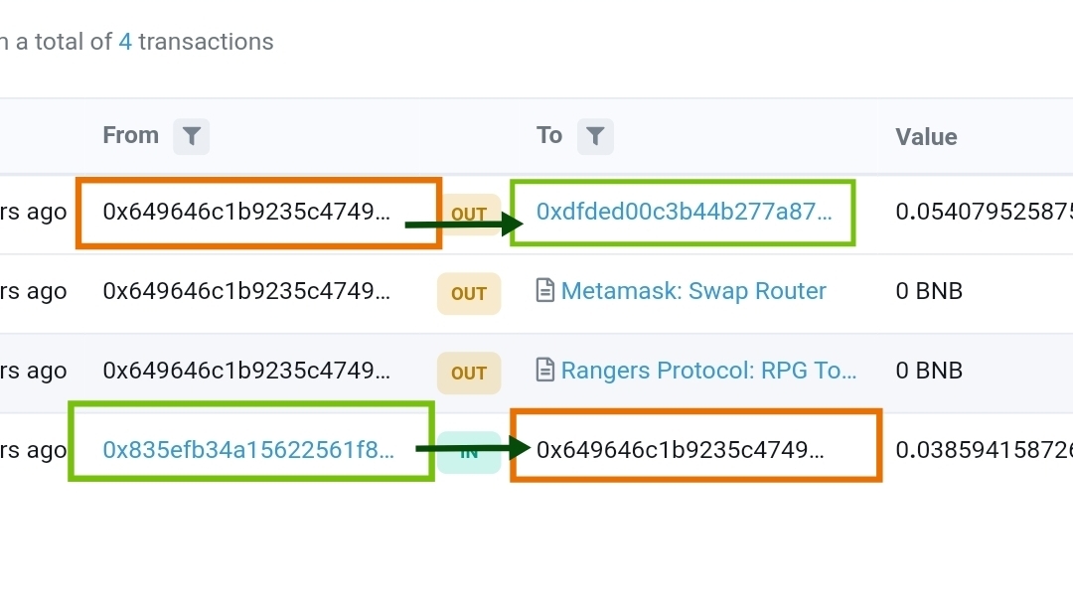
Task: Click the contract icon beside Rangers Protocol
Action: point(544,371)
